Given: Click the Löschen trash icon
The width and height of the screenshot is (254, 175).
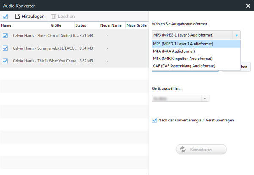Looking at the screenshot, I should (54, 16).
